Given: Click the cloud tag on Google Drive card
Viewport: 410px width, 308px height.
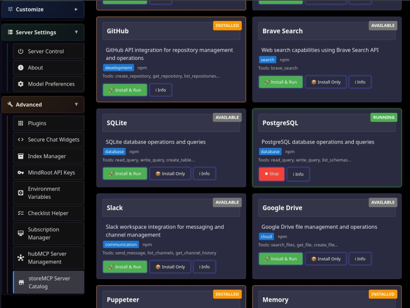Looking at the screenshot, I should pos(266,237).
